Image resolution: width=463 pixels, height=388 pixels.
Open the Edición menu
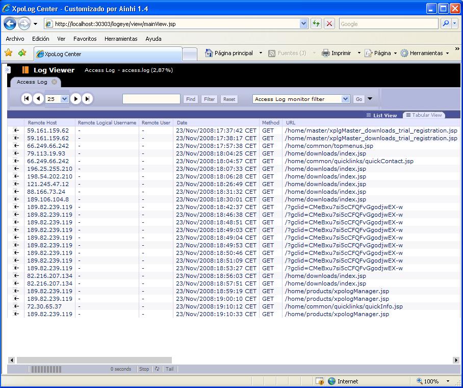[40, 39]
